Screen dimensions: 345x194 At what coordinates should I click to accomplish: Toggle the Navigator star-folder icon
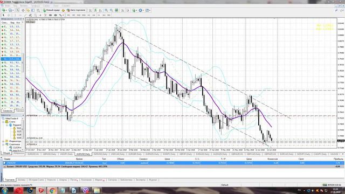point(28,10)
